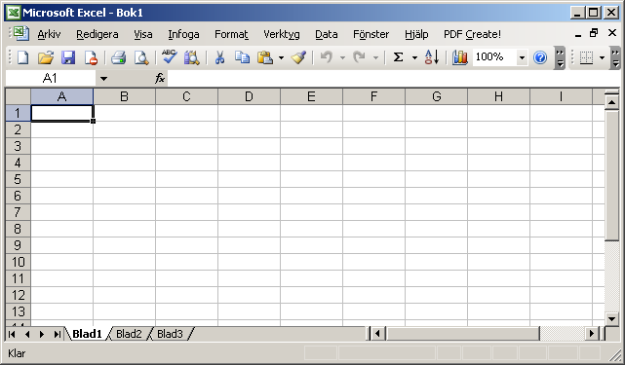This screenshot has width=625, height=365.
Task: Restore the workbook window in menu bar
Action: click(x=594, y=33)
